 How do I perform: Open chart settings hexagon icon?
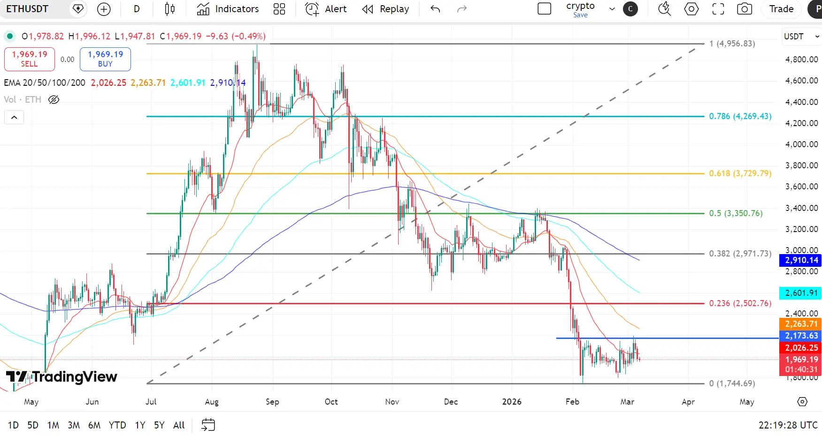pyautogui.click(x=691, y=9)
